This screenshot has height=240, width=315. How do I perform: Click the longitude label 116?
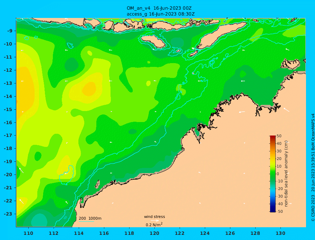point(104,233)
